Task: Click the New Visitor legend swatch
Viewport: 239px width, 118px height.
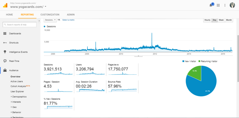Action: coord(183,61)
